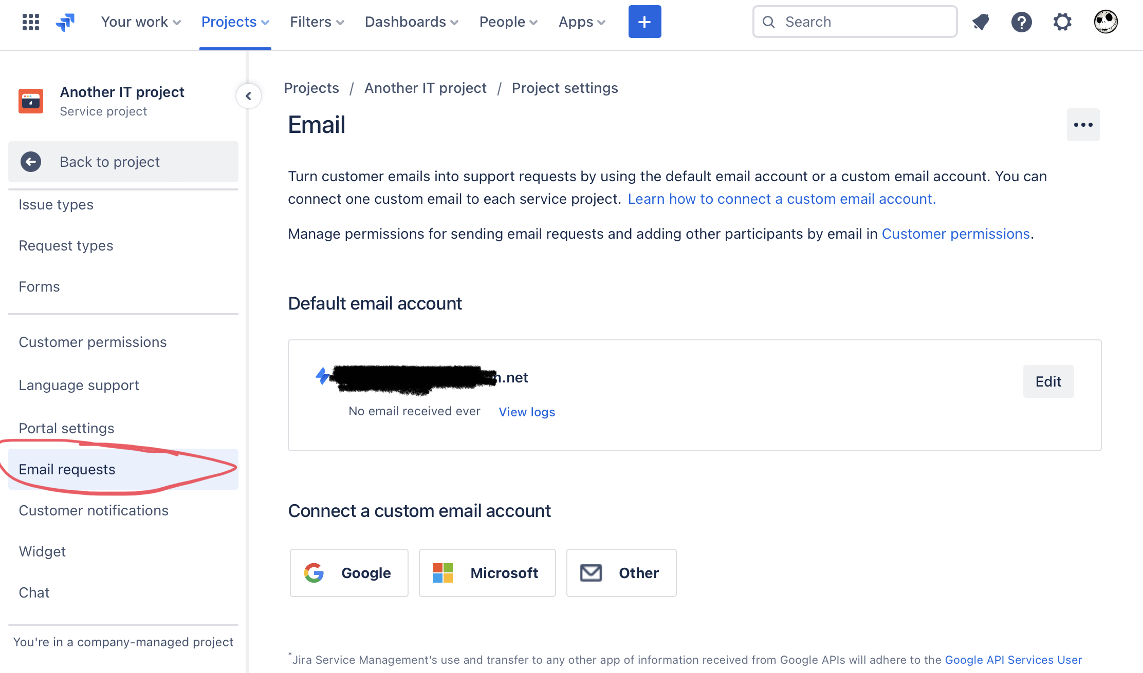Viewport: 1143px width, 673px height.
Task: Click the blue Create plus button
Action: coord(644,22)
